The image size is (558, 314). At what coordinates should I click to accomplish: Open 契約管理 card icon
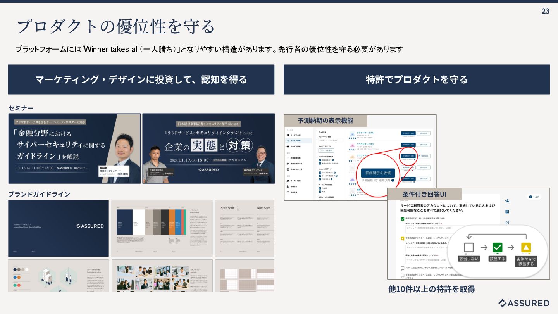point(288,192)
